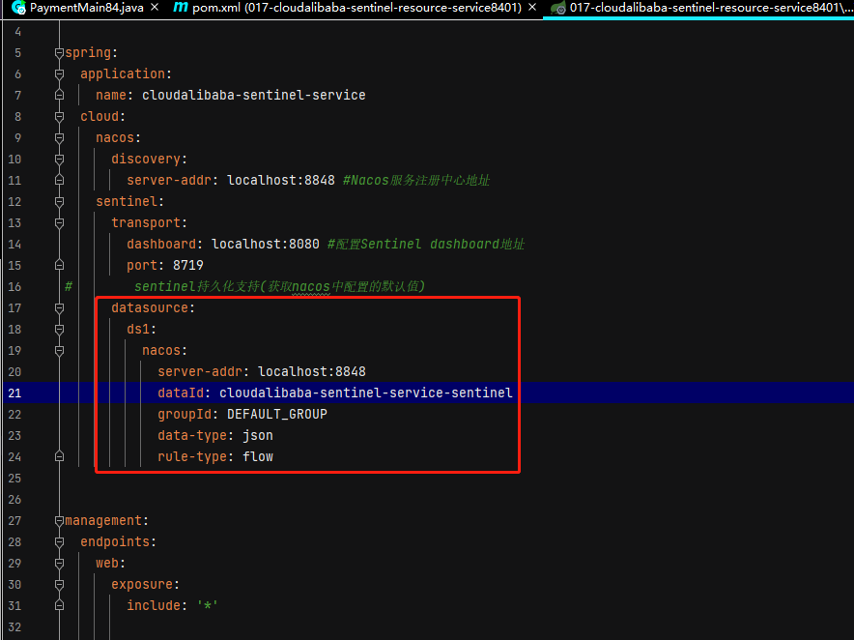Click the application name value cloudalibaba-sentinel-service
Viewport: 854px width, 640px height.
point(254,96)
